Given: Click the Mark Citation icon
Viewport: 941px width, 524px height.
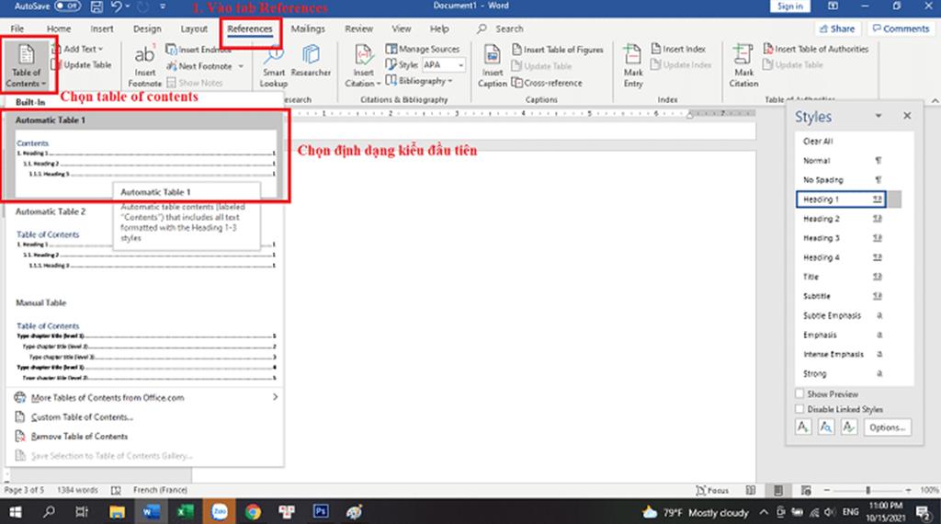Looking at the screenshot, I should 743,55.
